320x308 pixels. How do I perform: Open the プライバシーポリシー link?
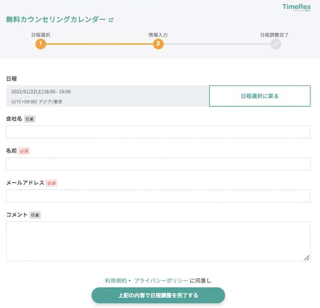[161, 280]
